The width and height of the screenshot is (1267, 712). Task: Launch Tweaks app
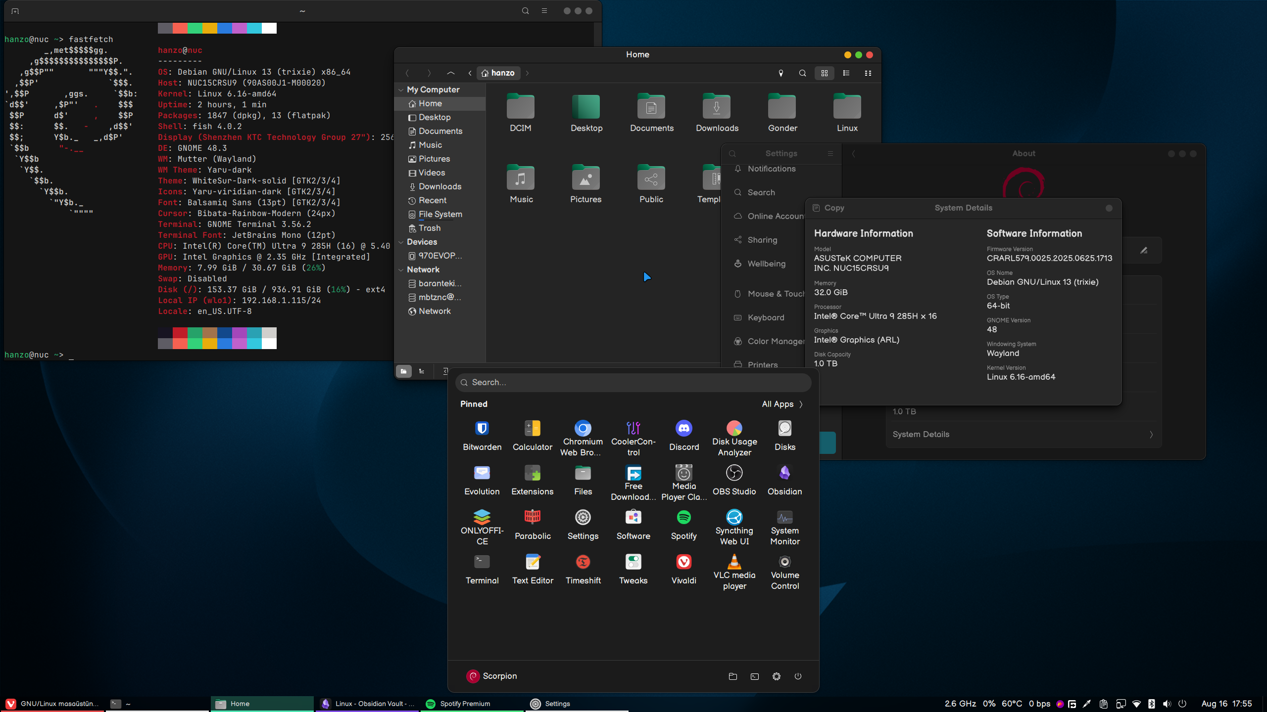point(633,569)
